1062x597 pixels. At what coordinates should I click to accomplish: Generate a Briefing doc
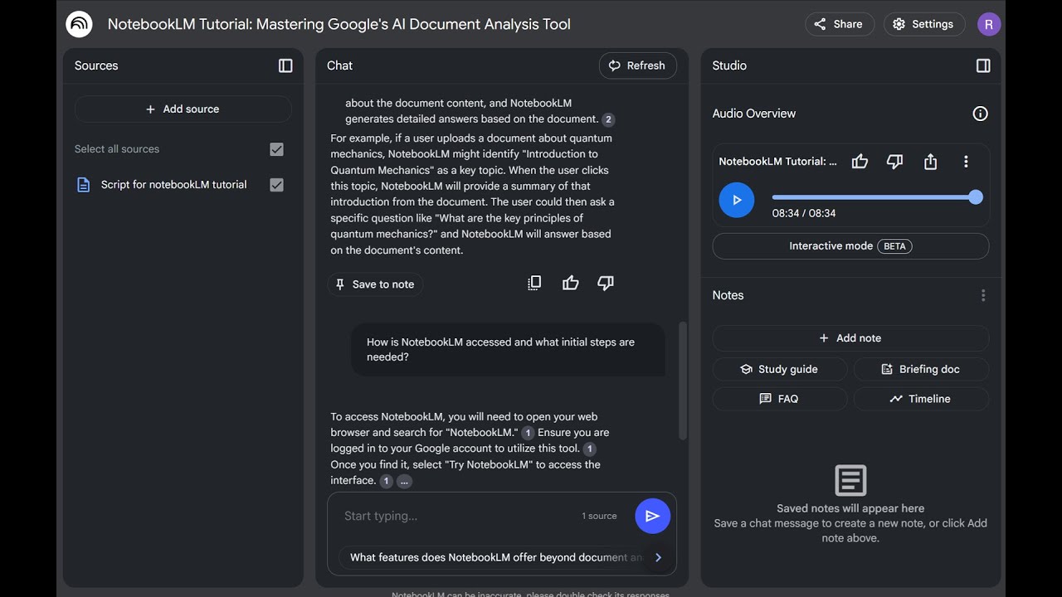point(921,369)
